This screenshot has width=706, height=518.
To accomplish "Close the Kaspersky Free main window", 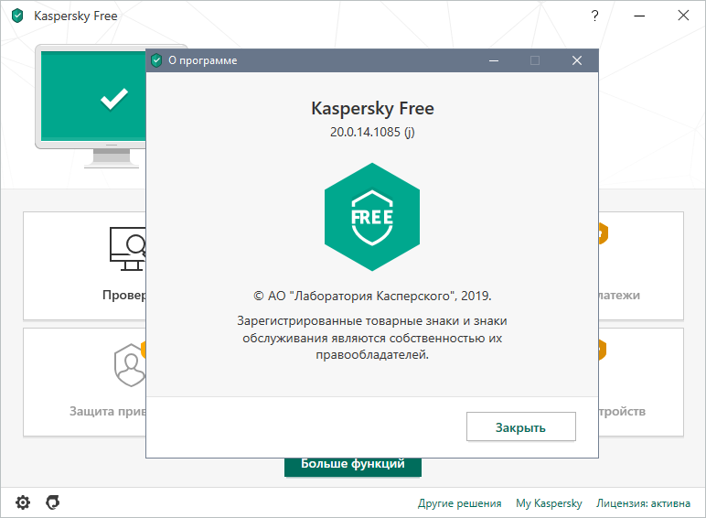I will pos(683,16).
